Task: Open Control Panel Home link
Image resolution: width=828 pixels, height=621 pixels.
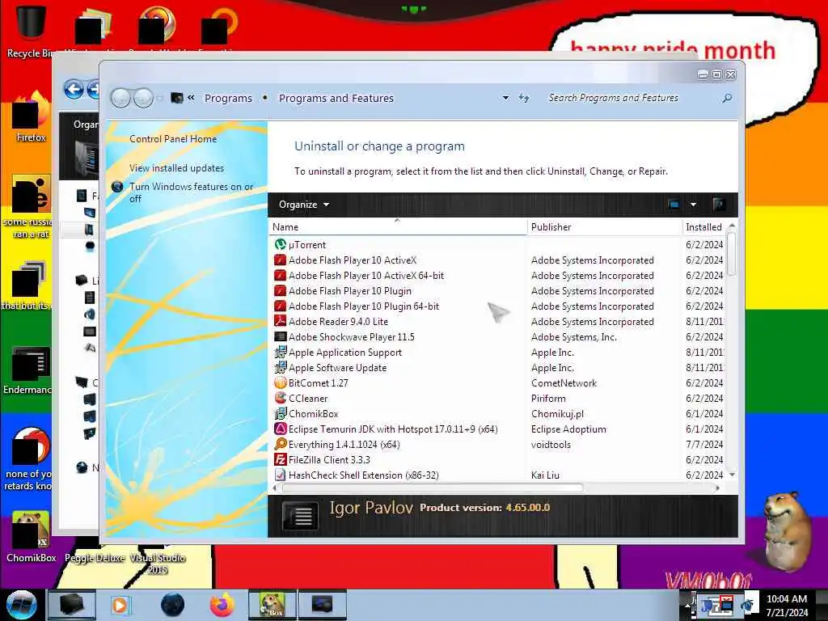Action: (173, 139)
